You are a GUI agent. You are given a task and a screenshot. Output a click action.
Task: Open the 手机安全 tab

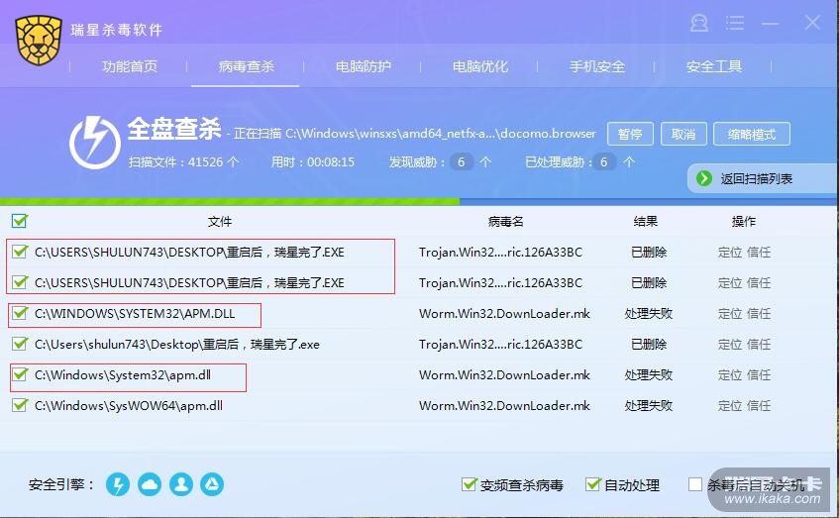[x=596, y=66]
